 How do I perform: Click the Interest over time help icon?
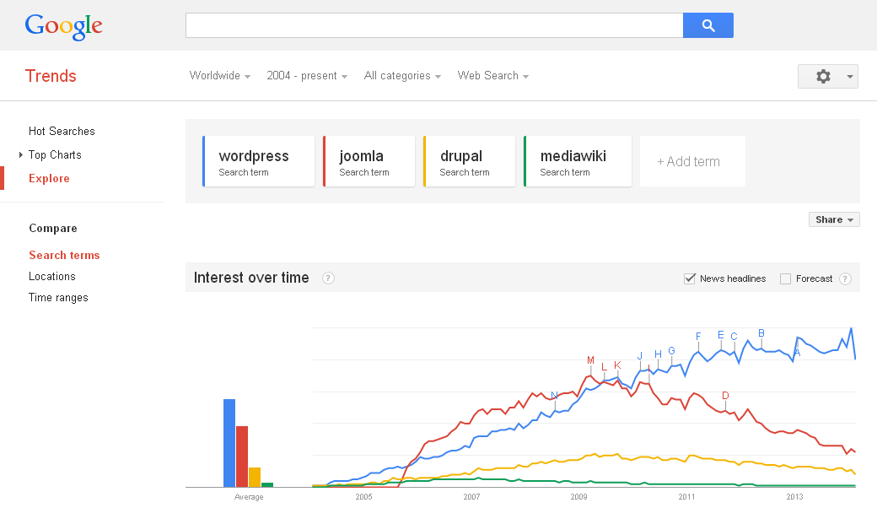(x=328, y=278)
